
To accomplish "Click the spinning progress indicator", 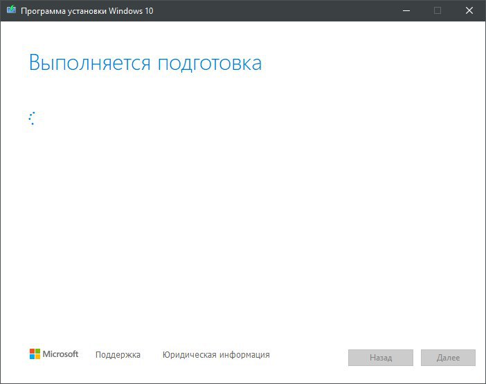I will click(32, 118).
